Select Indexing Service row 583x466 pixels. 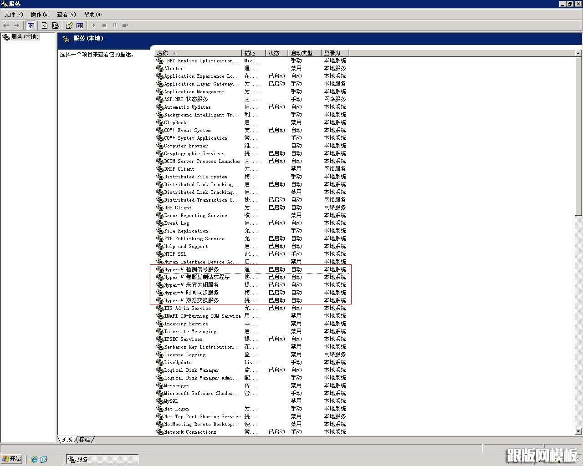pyautogui.click(x=252, y=324)
